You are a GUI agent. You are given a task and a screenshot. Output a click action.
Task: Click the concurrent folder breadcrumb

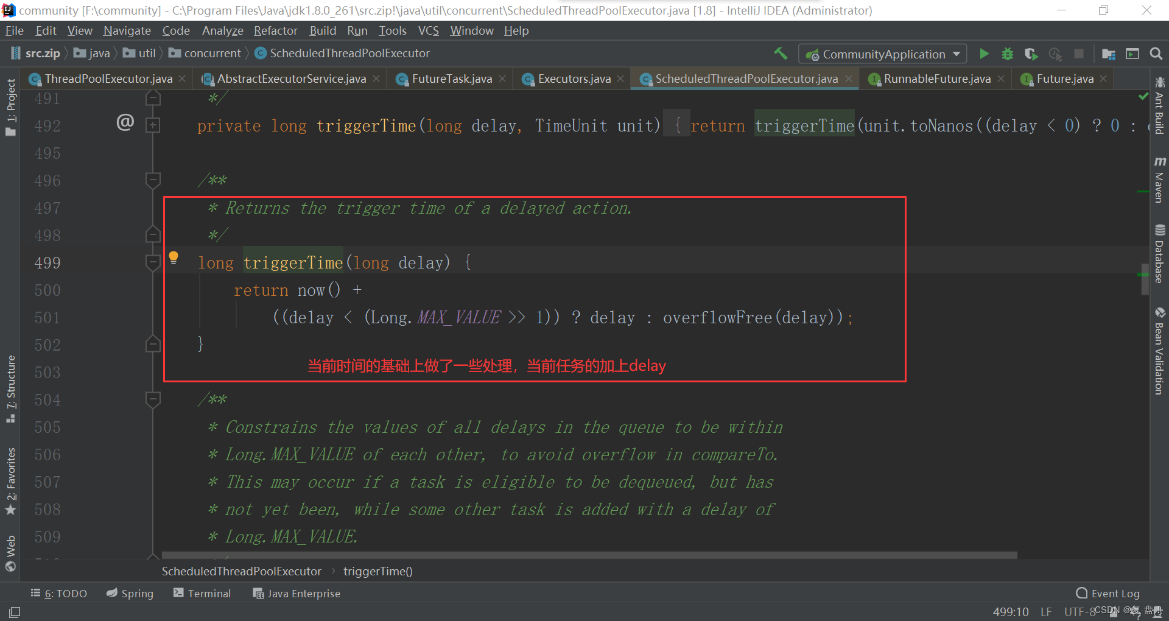point(205,54)
